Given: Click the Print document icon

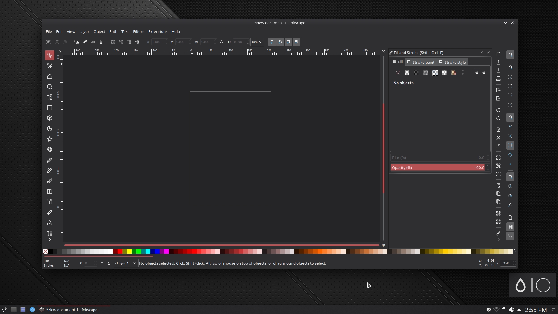Looking at the screenshot, I should pos(498,79).
